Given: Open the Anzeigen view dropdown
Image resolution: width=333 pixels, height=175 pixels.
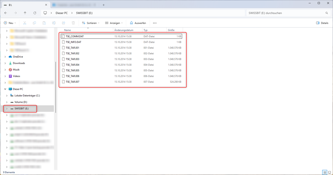Looking at the screenshot, I should (114, 23).
